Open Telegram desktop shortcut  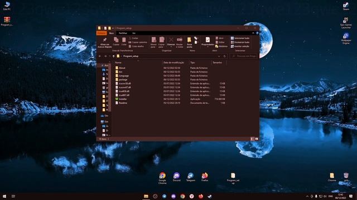pos(191,177)
